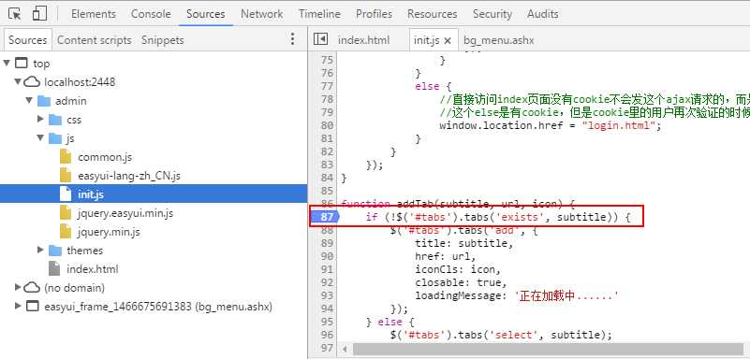Collapse the localhost:2448 node
750x359 pixels.
(18, 81)
